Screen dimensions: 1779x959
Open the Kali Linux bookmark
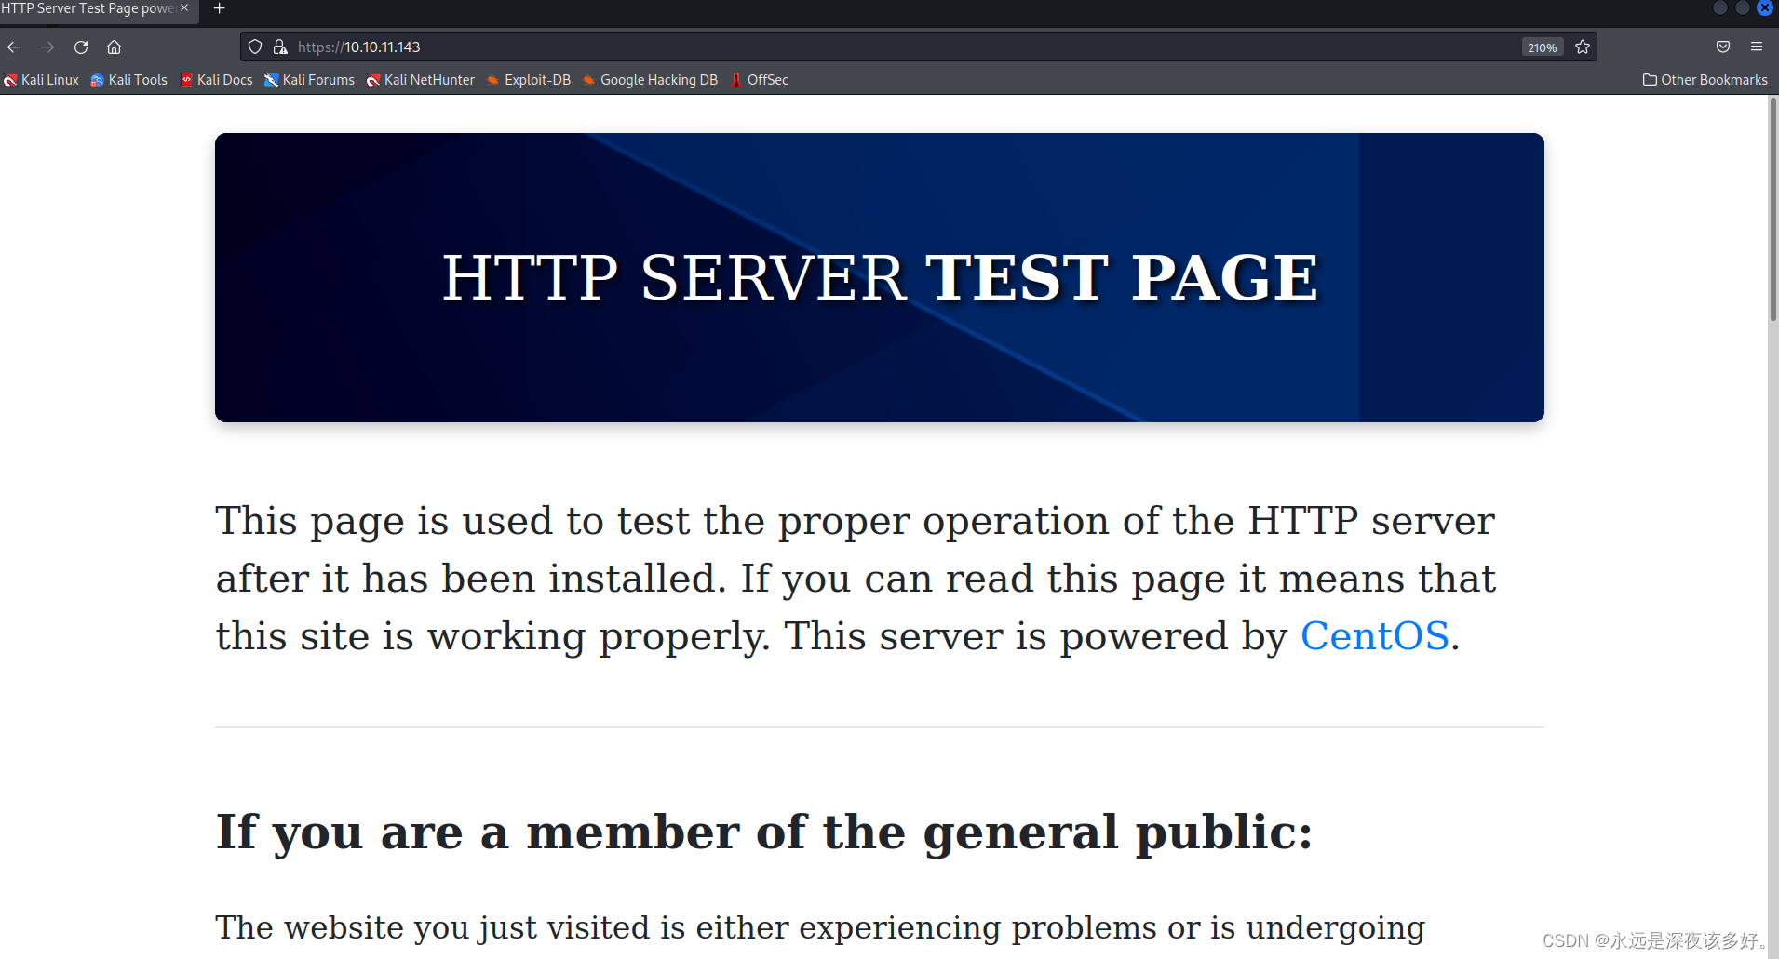click(x=40, y=80)
